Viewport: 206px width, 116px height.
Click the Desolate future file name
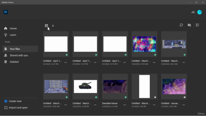[110, 103]
